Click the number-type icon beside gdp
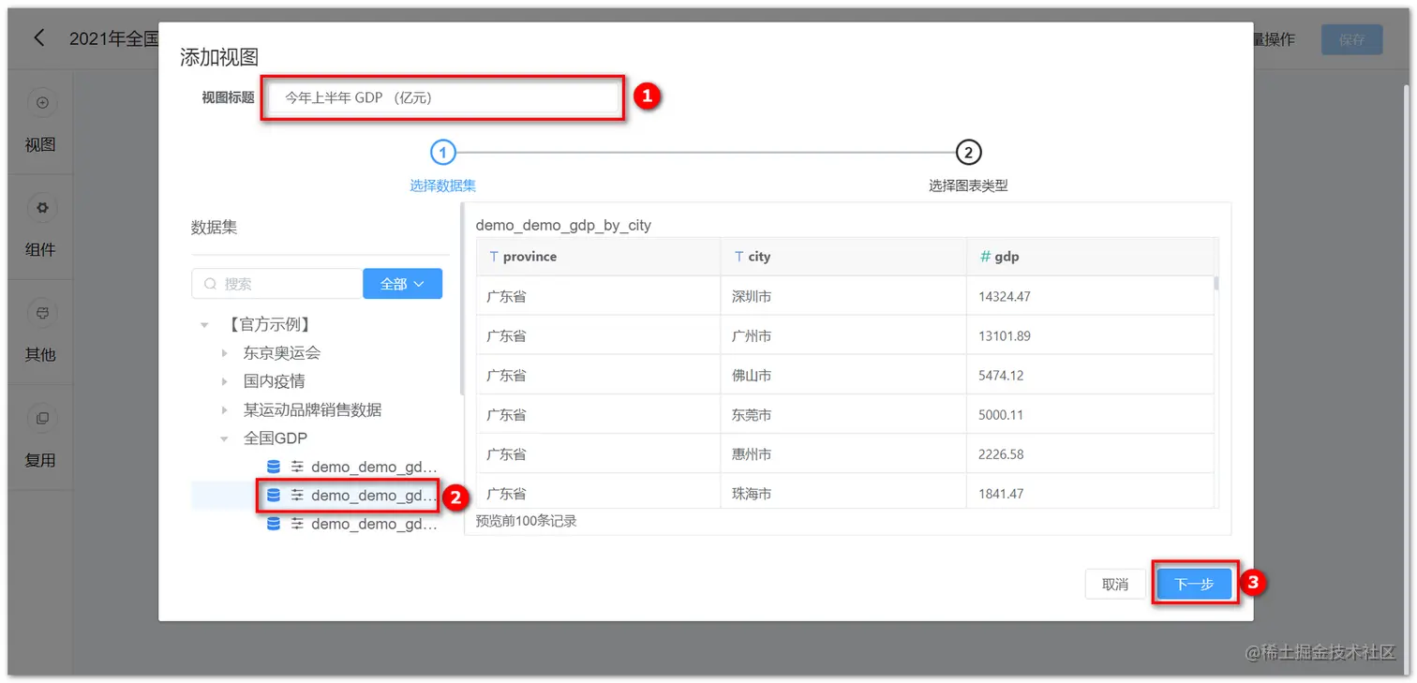The height and width of the screenshot is (683, 1417). tap(985, 257)
